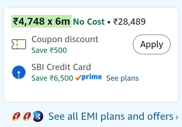Select the highlighted ₹4,748 x 6m EMI plan
182x127 pixels.
click(41, 21)
